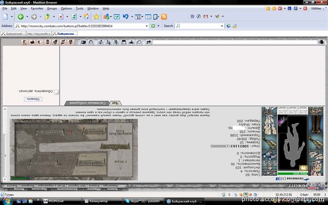Open the PEOPLEnet taskbar button

click(61, 201)
